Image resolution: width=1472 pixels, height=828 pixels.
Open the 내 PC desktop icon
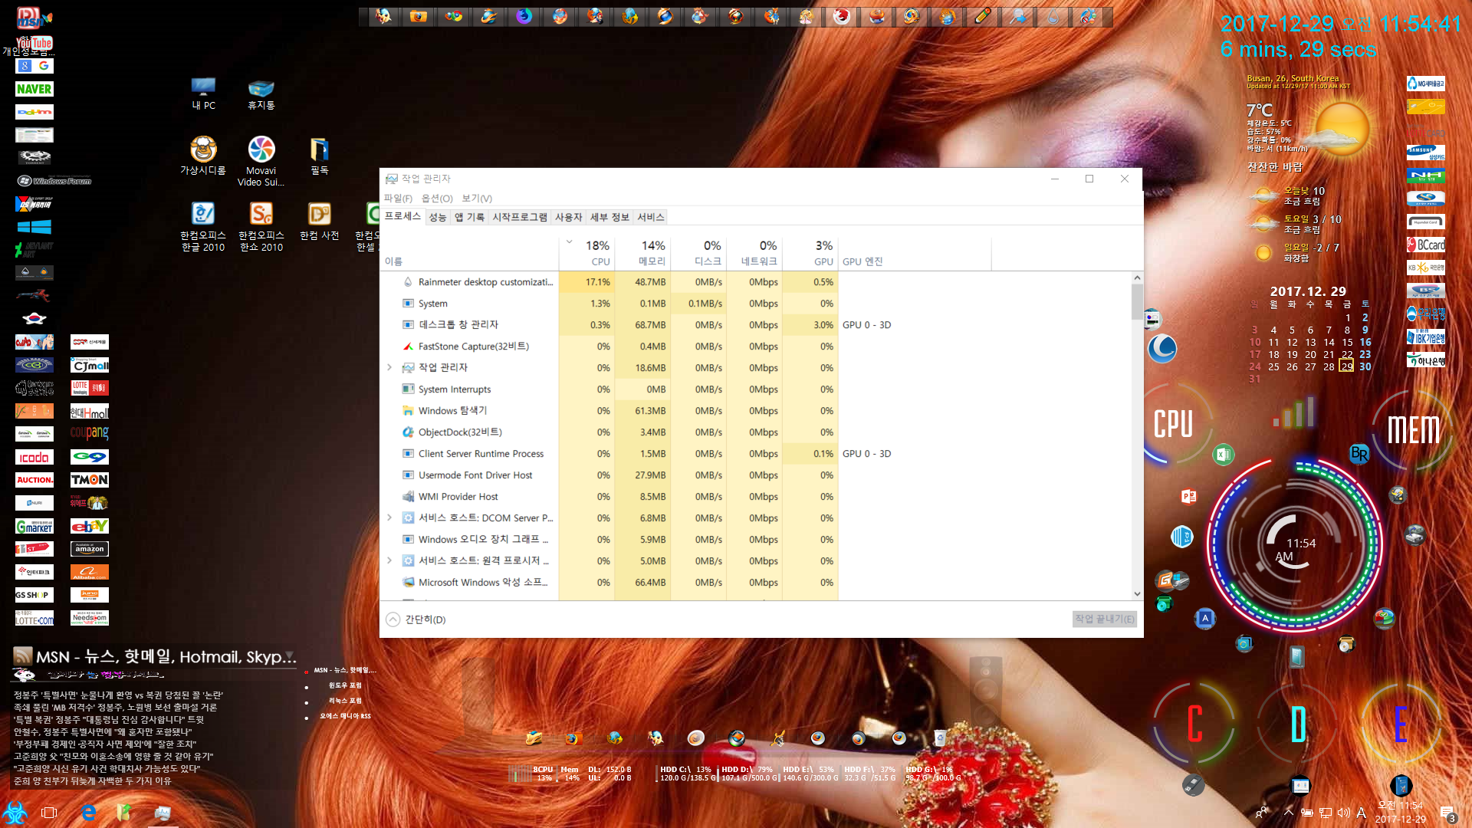point(203,94)
